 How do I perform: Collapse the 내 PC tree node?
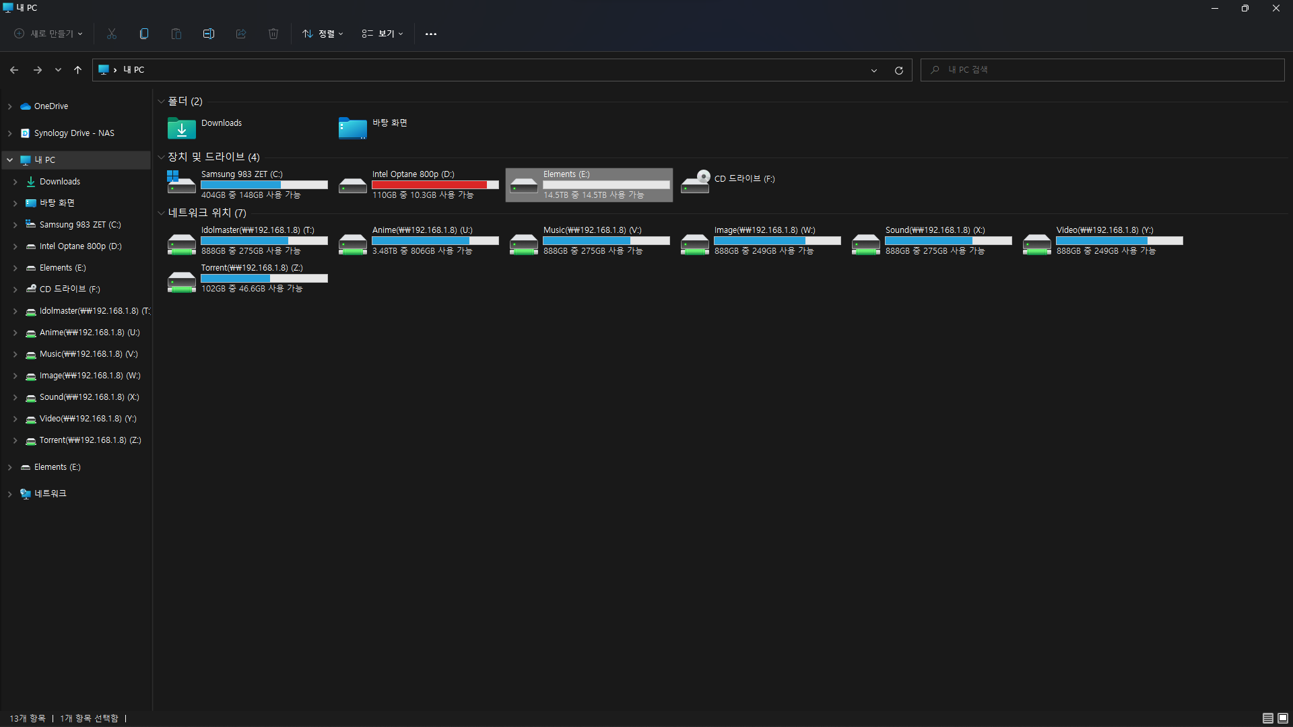(x=10, y=160)
